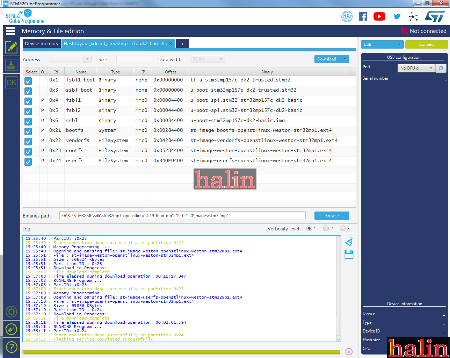Screen dimensions: 450x358
Task: Select the Memory & File edition pencil icon
Action: (x=11, y=47)
